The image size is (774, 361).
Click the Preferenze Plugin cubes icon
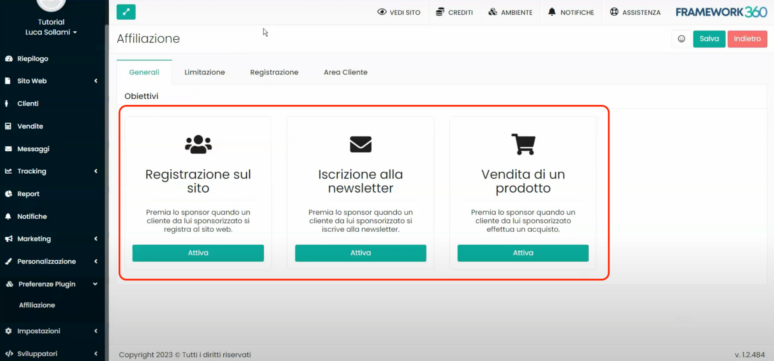(9, 284)
